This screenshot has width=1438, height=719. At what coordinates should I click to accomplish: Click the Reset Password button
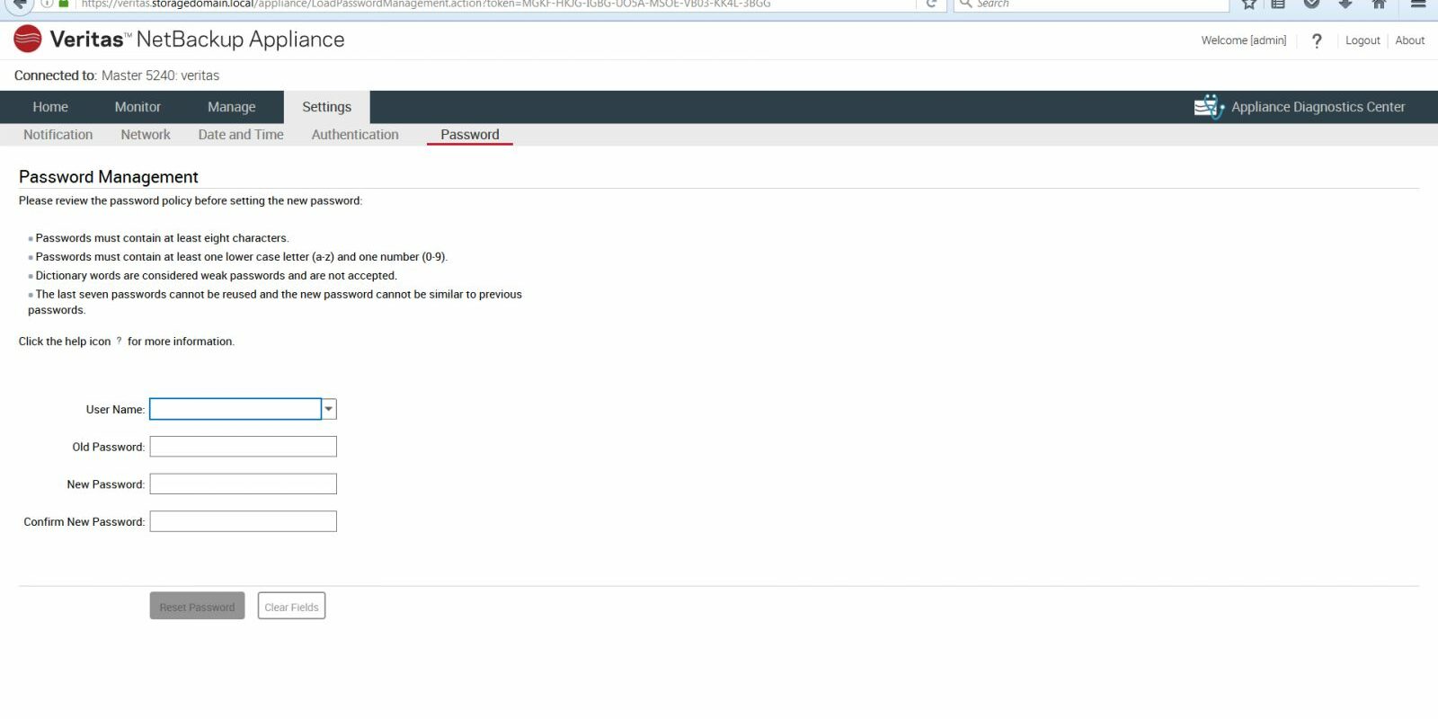(x=197, y=607)
